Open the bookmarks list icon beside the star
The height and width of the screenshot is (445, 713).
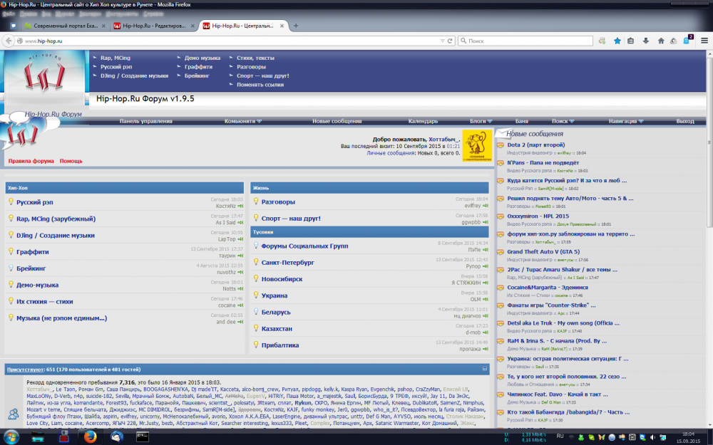pos(630,41)
